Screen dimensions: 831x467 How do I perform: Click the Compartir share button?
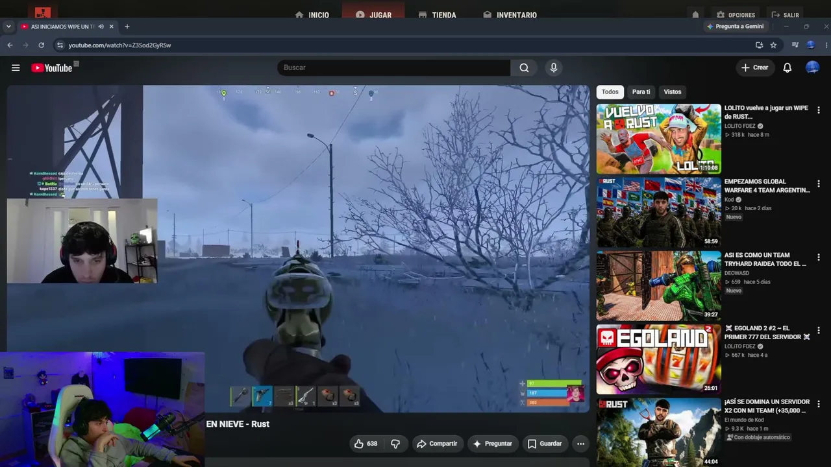click(437, 444)
